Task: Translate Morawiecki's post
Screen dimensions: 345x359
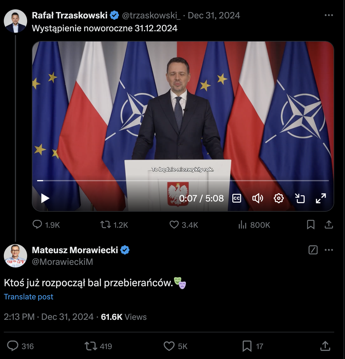Action: click(29, 297)
